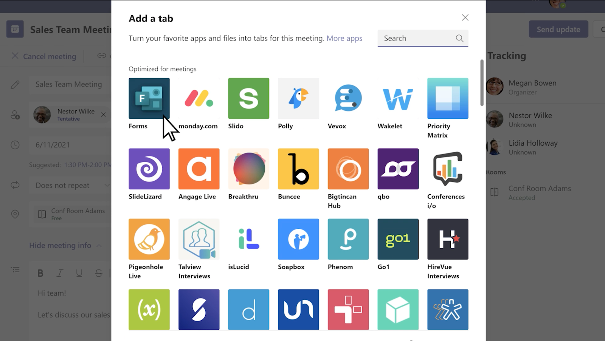Click the search magnifier icon
The height and width of the screenshot is (341, 605).
coord(459,38)
